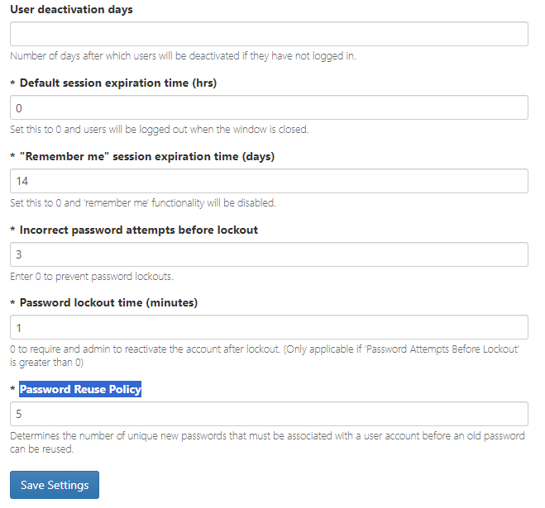Viewport: 545px width, 508px height.
Task: Click the Password lockout time (minutes) label
Action: (108, 302)
